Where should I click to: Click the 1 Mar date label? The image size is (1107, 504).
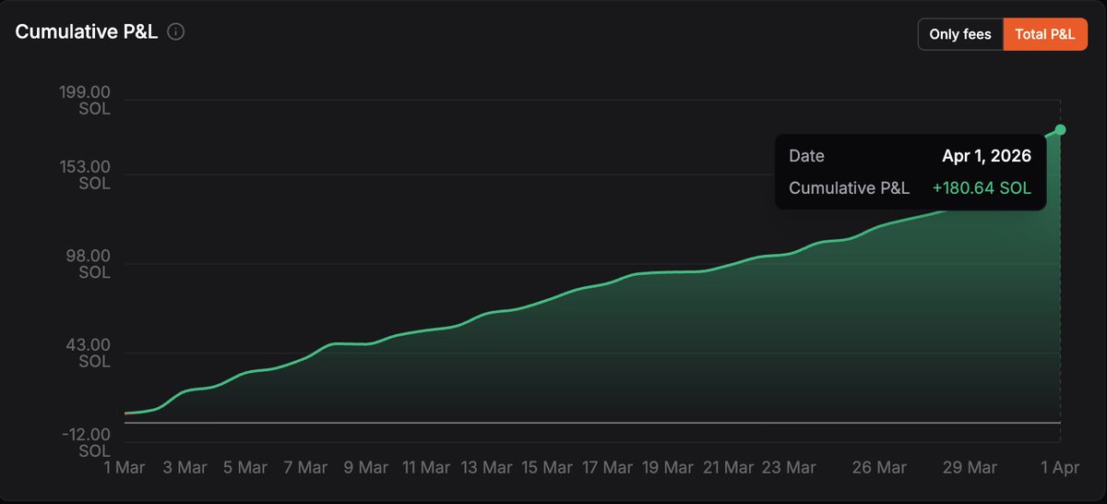[x=125, y=468]
